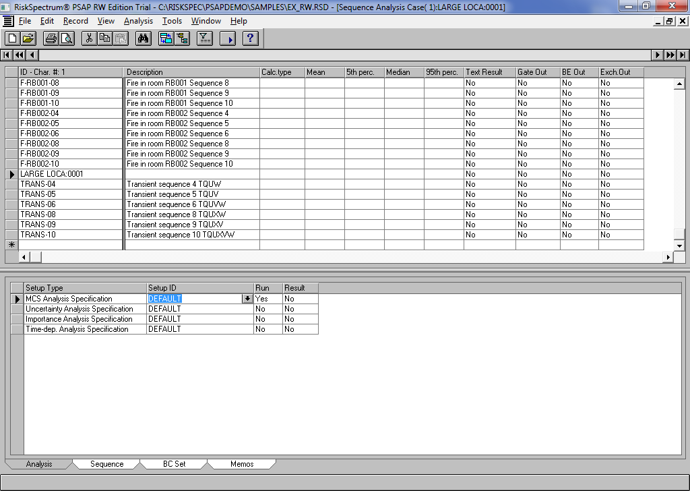The height and width of the screenshot is (491, 690).
Task: Click the upper table's horizontal scroll right arrow
Action: [x=668, y=257]
